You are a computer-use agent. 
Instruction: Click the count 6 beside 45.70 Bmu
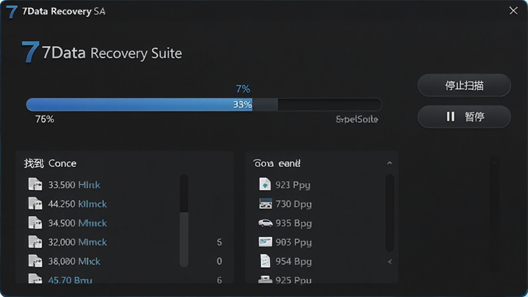tap(219, 280)
